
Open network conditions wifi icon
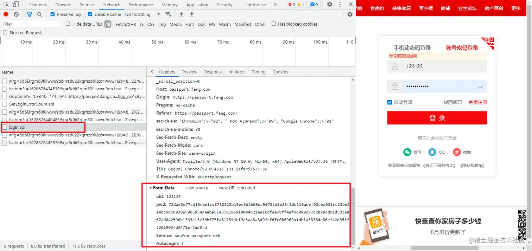pyautogui.click(x=168, y=14)
